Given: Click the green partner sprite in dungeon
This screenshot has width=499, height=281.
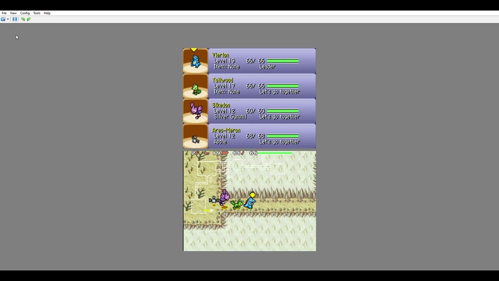Looking at the screenshot, I should [237, 205].
